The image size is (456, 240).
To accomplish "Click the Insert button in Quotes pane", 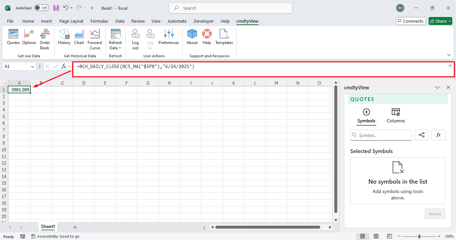I will point(435,214).
